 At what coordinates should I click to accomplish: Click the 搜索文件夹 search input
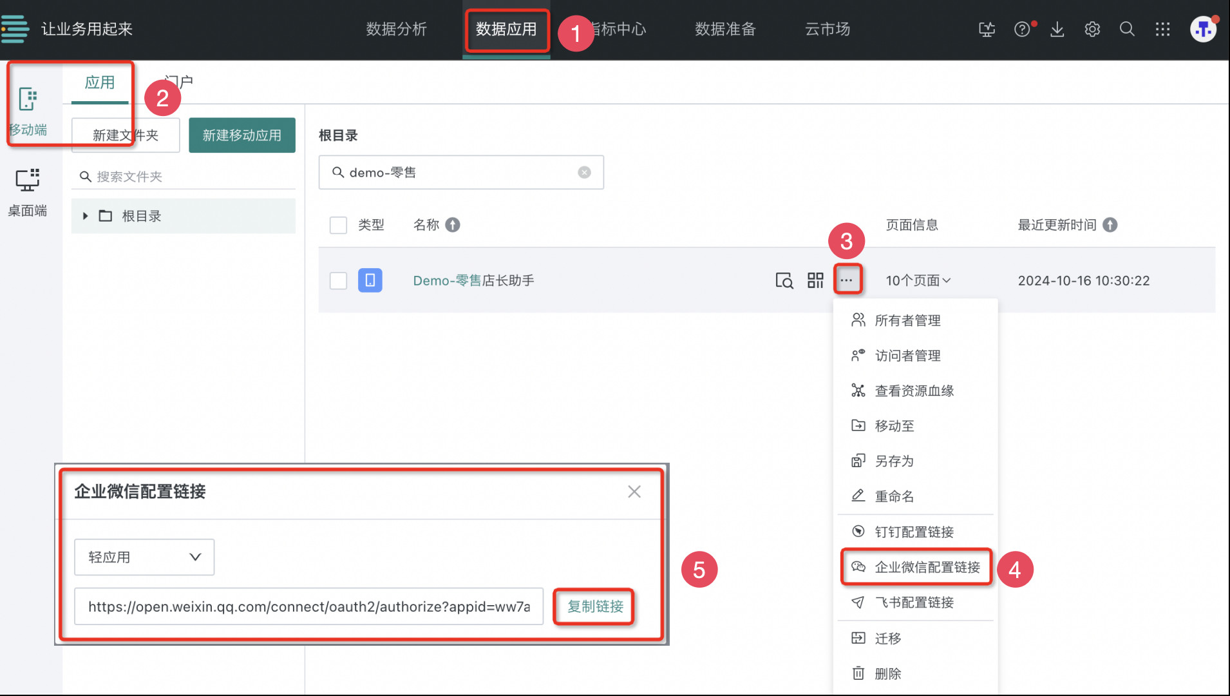pos(187,177)
